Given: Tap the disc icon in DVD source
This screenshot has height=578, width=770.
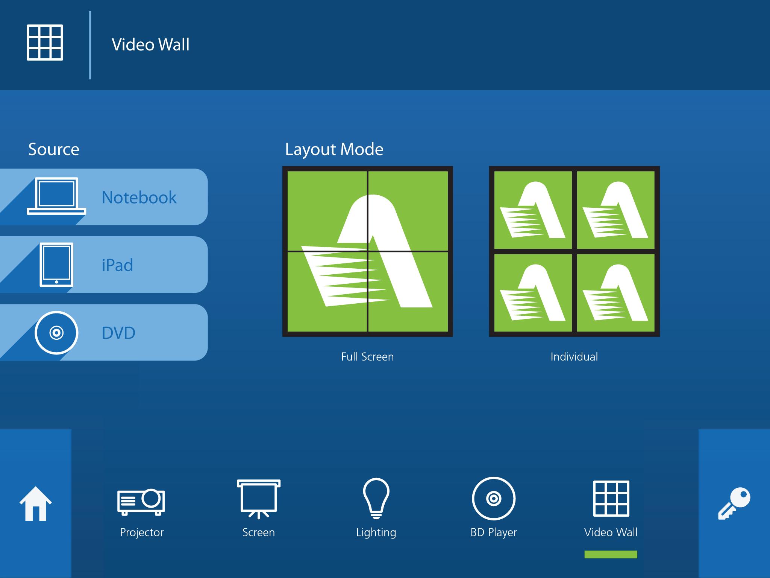Looking at the screenshot, I should click(56, 333).
